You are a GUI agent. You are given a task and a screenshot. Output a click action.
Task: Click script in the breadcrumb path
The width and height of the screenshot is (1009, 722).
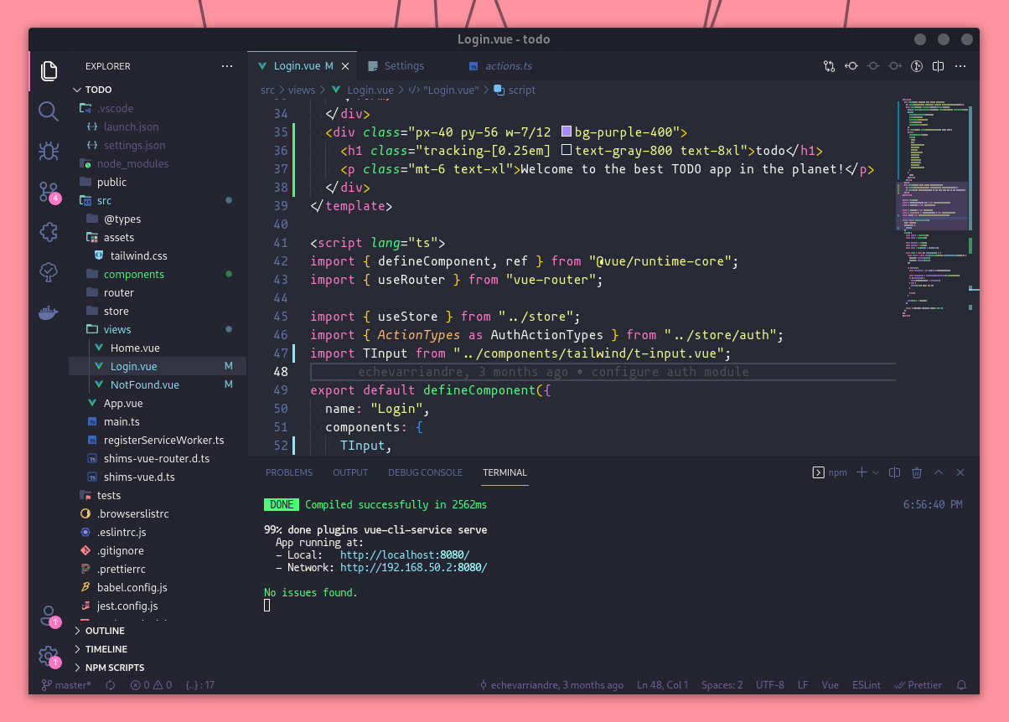pyautogui.click(x=515, y=90)
